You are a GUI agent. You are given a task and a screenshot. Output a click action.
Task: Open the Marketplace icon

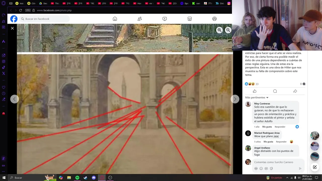click(x=190, y=19)
